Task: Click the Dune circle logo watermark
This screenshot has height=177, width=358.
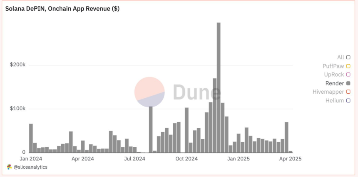Action: coord(149,92)
